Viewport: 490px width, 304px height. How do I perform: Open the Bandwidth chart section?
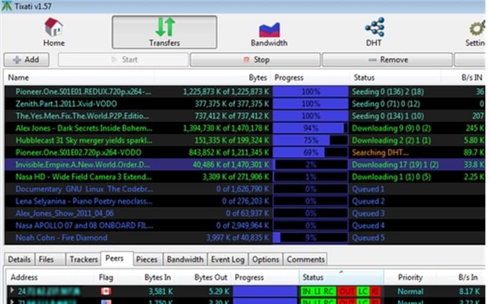269,34
